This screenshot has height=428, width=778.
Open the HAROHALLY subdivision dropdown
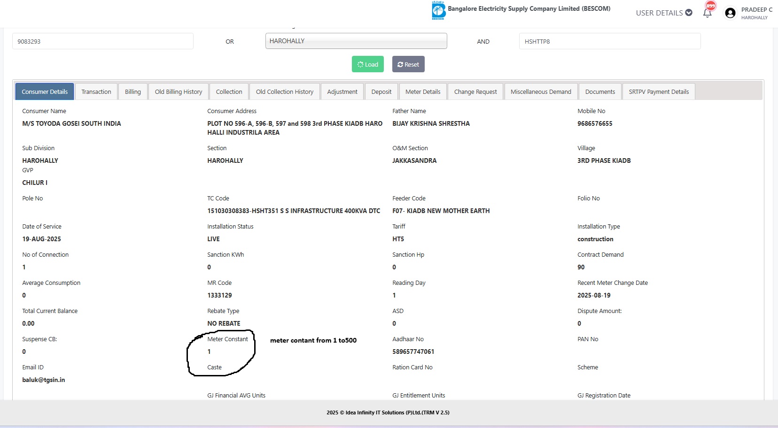pos(356,41)
